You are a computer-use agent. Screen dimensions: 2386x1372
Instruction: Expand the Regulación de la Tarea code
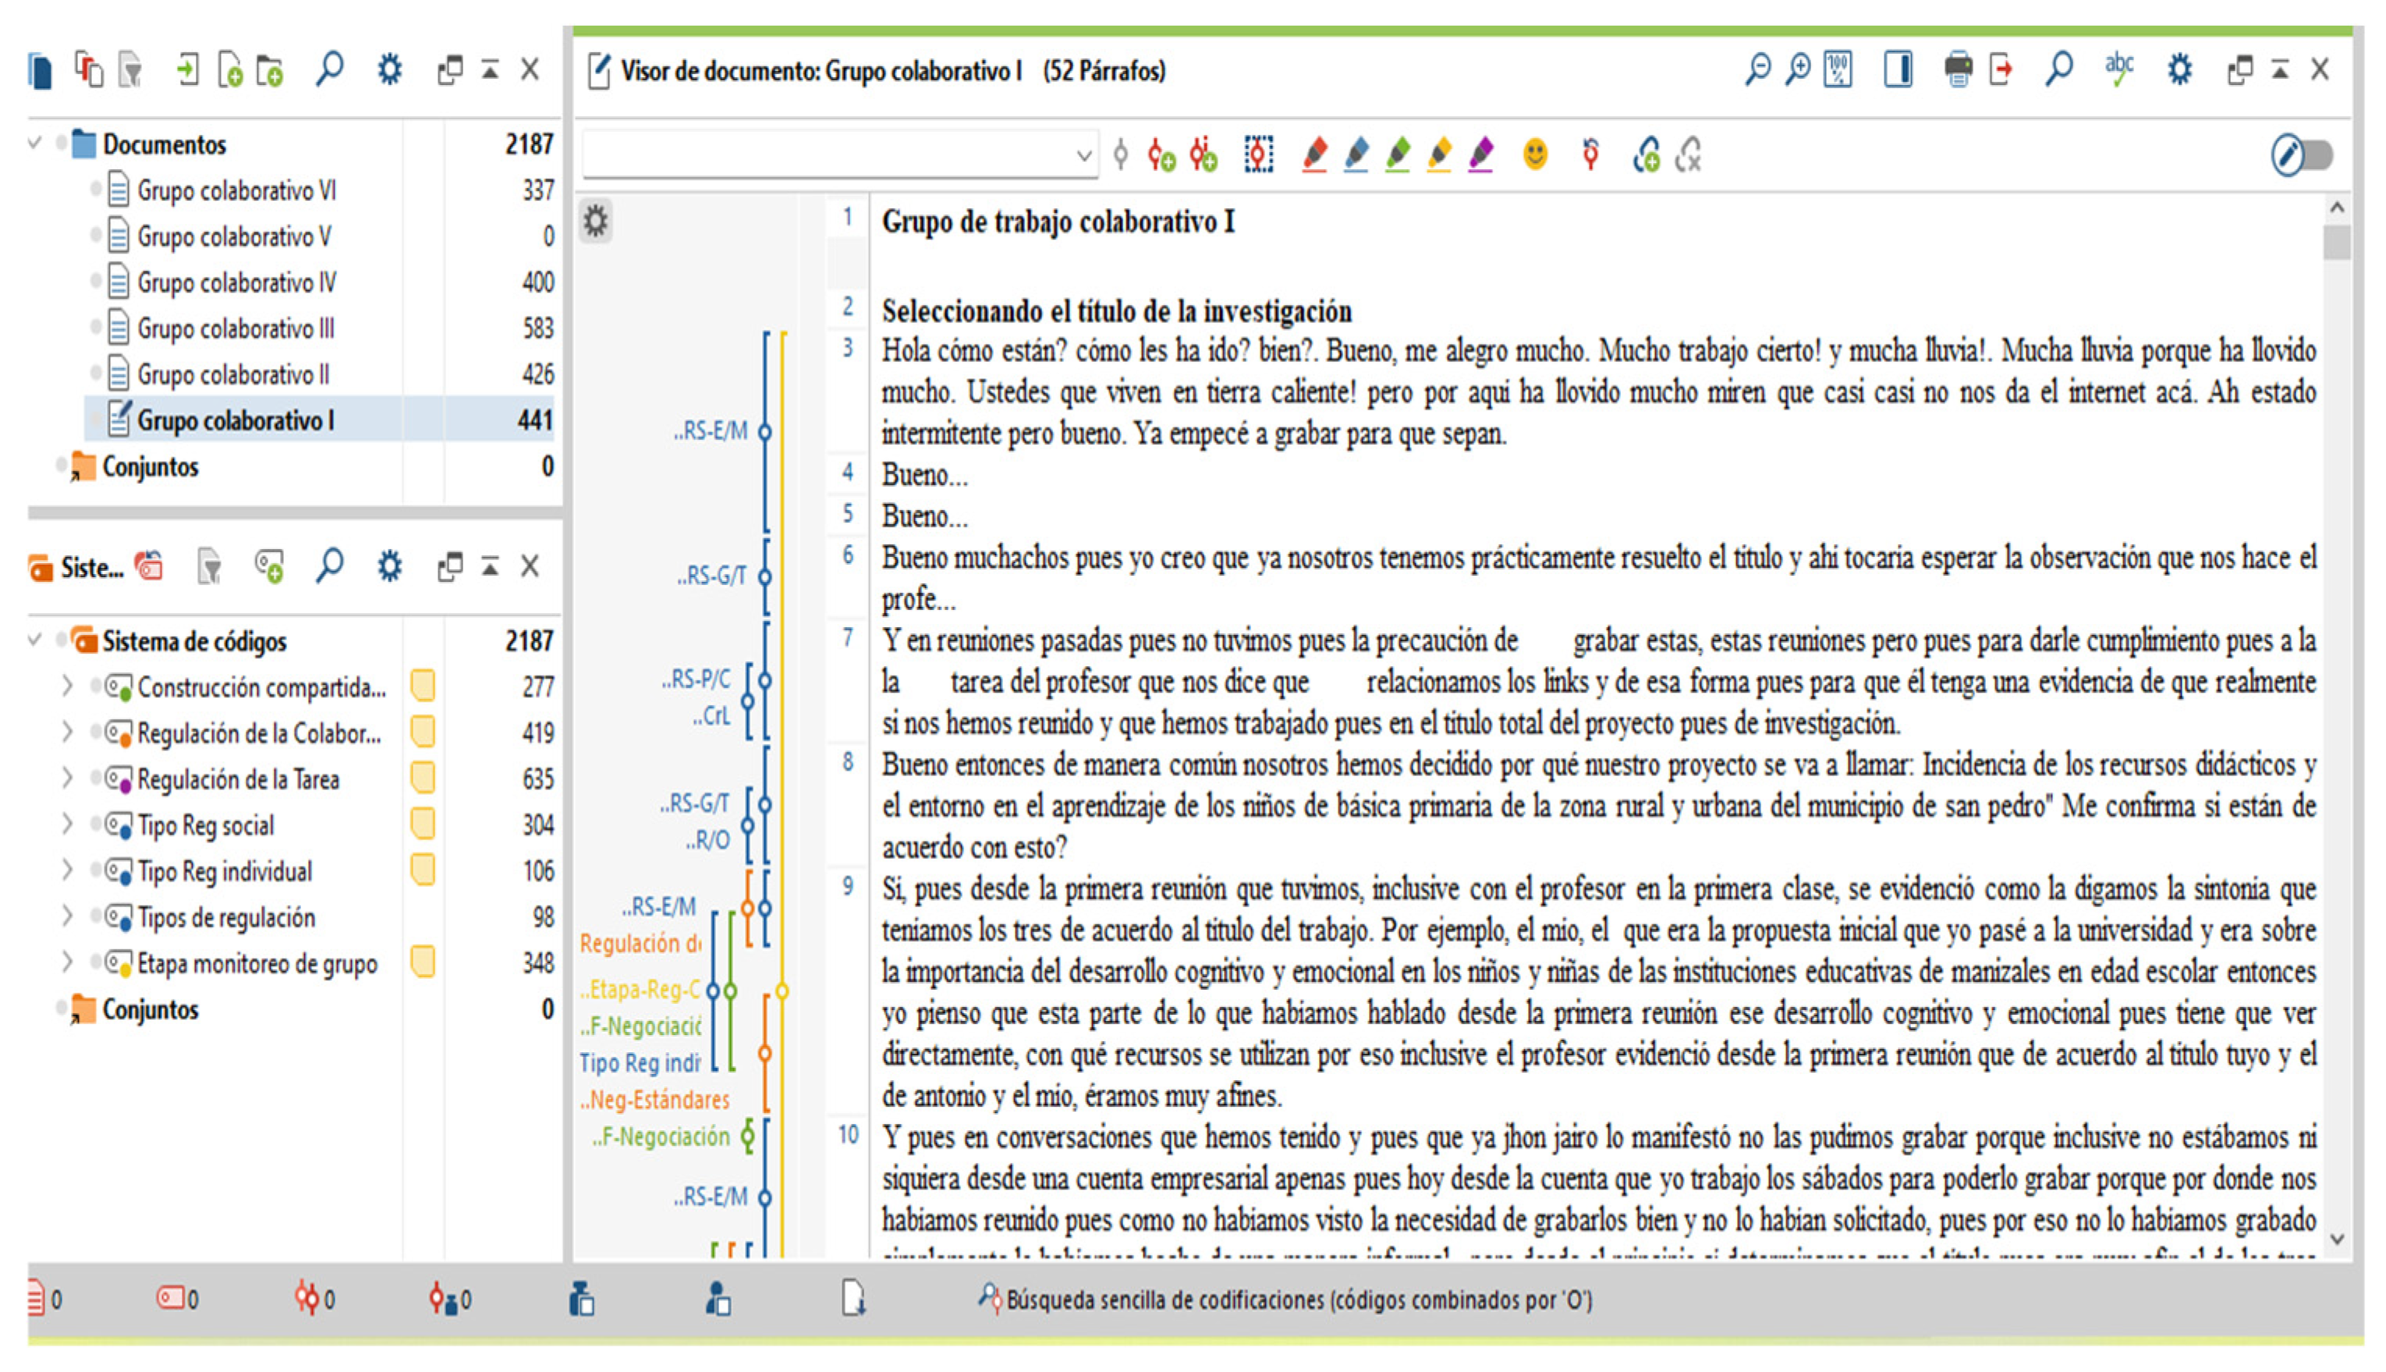coord(67,779)
